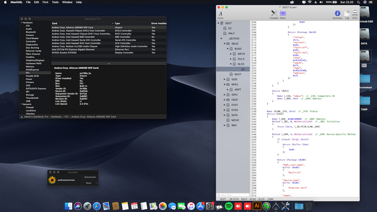Expand the IGPU device node
This screenshot has width=377, height=212.
point(225,95)
